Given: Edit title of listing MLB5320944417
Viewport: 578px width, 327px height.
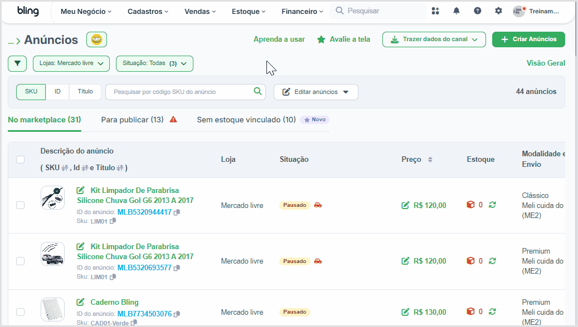Looking at the screenshot, I should click(80, 190).
